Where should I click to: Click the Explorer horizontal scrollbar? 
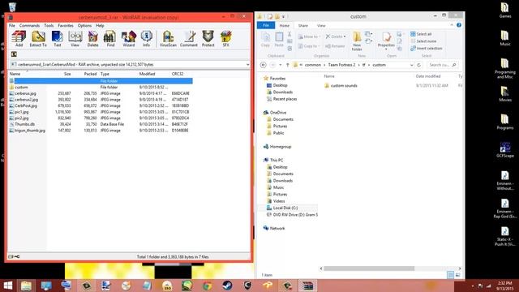tap(369, 268)
